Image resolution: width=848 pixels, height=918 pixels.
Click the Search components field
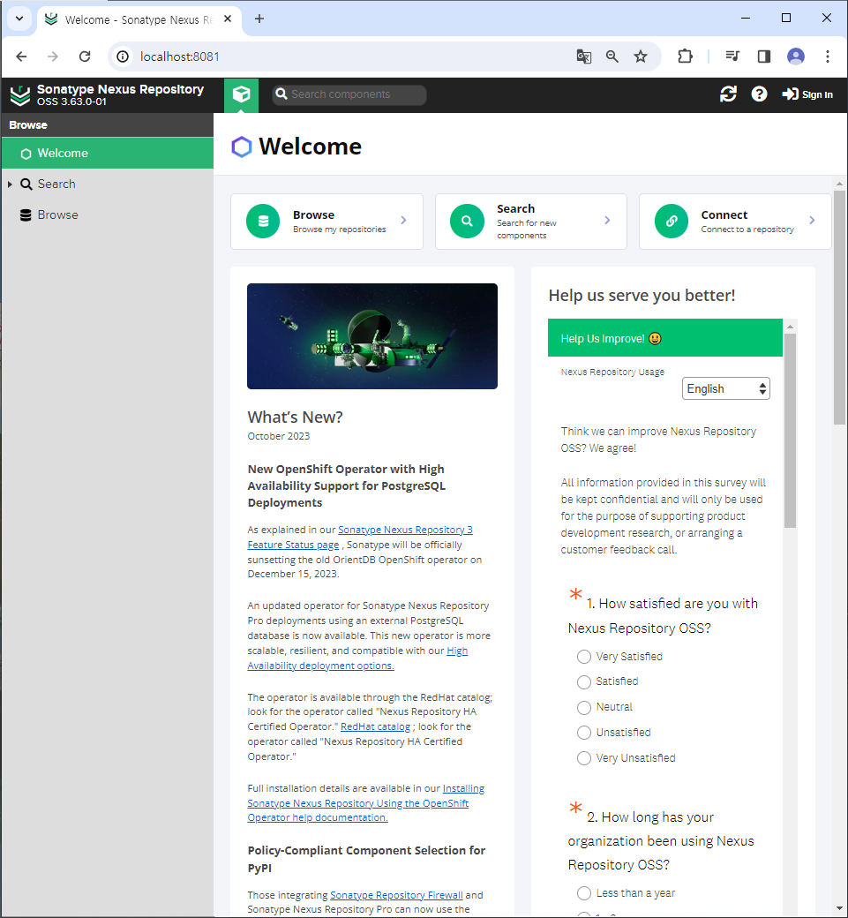pos(349,94)
